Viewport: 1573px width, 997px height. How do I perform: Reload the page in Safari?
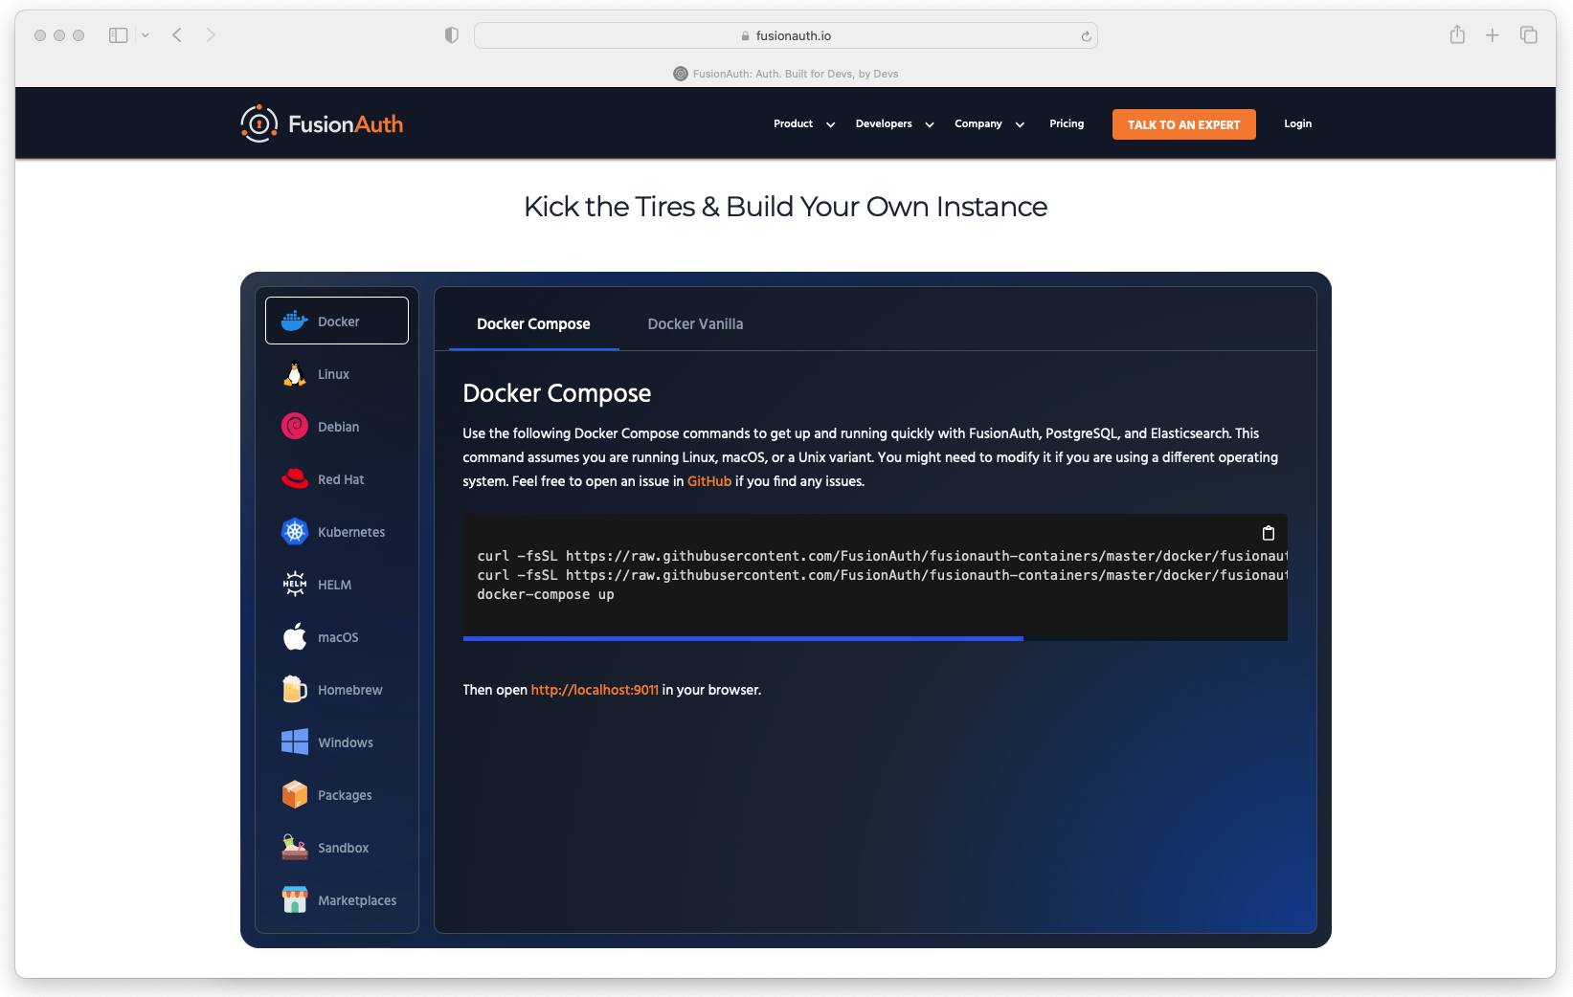coord(1086,36)
